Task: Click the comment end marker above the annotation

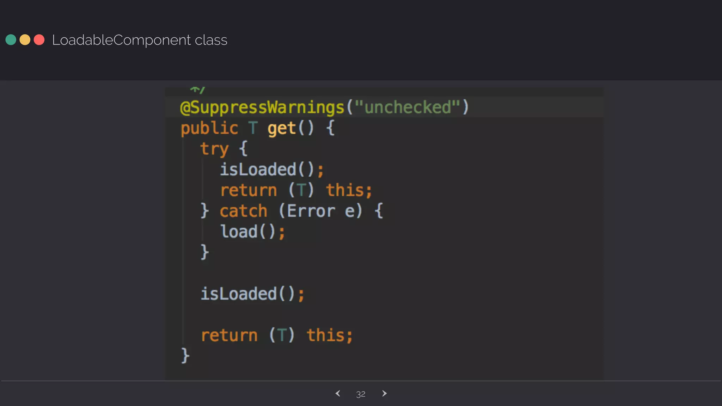Action: [x=197, y=90]
